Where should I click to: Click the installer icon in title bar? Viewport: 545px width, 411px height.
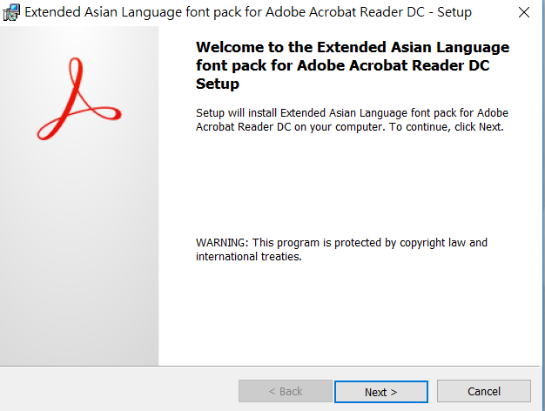pos(11,12)
